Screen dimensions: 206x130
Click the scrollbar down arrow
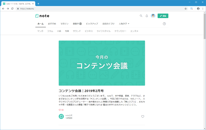pyautogui.click(x=205, y=129)
